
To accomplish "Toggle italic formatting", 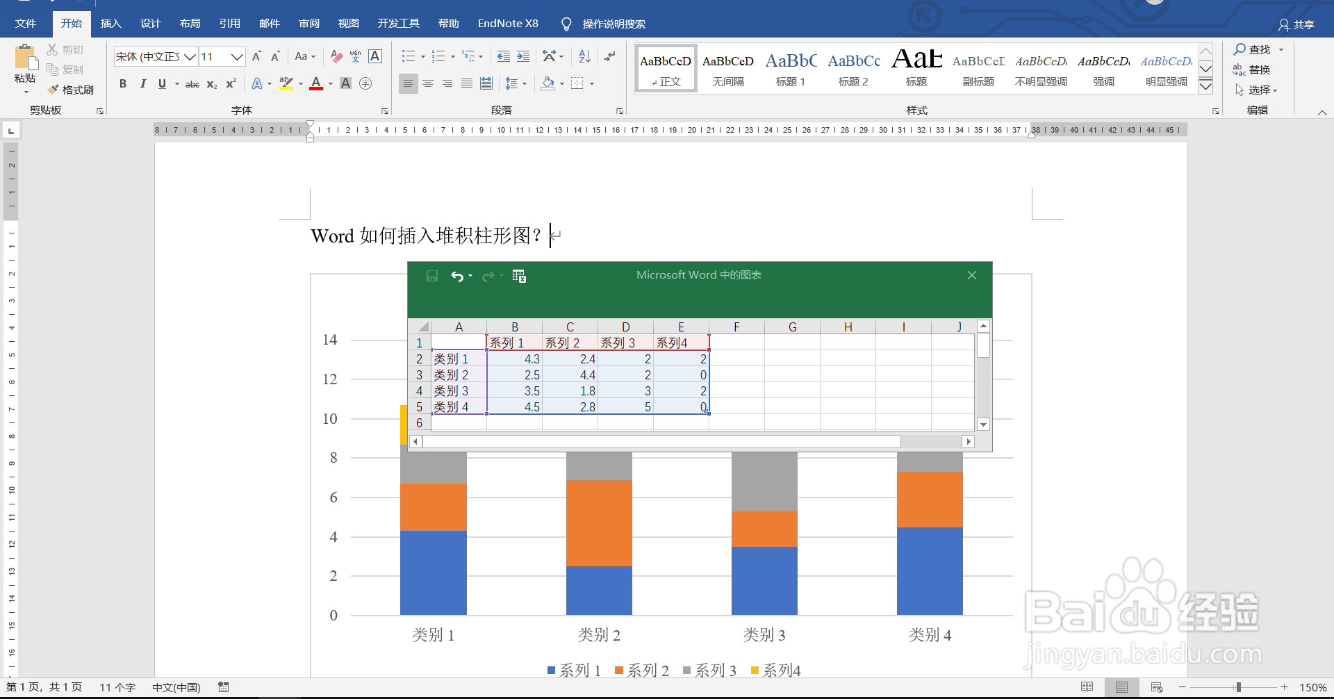I will pos(142,83).
